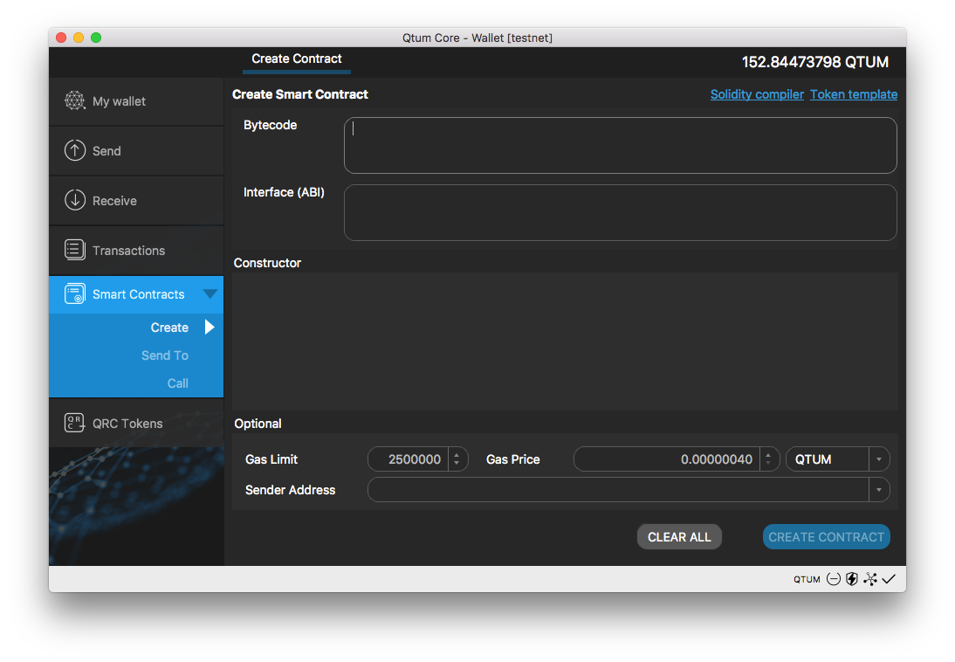Go to the Receive page
This screenshot has width=955, height=662.
click(x=136, y=201)
